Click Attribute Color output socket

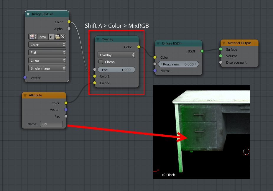(x=66, y=103)
